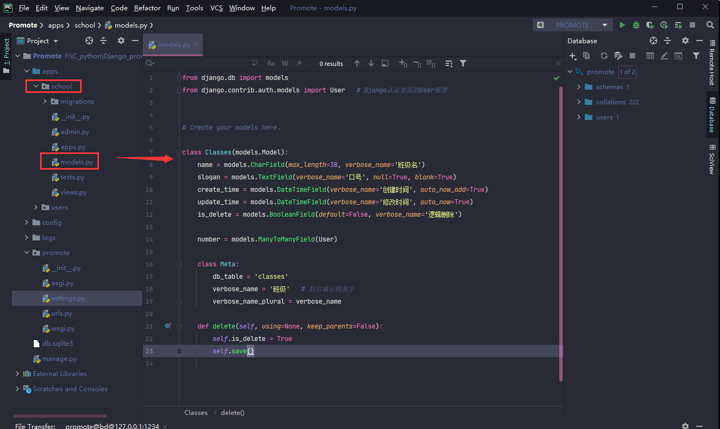Screen dimensions: 720x429
Task: Add selection for next occurrence icon
Action: tap(403, 63)
